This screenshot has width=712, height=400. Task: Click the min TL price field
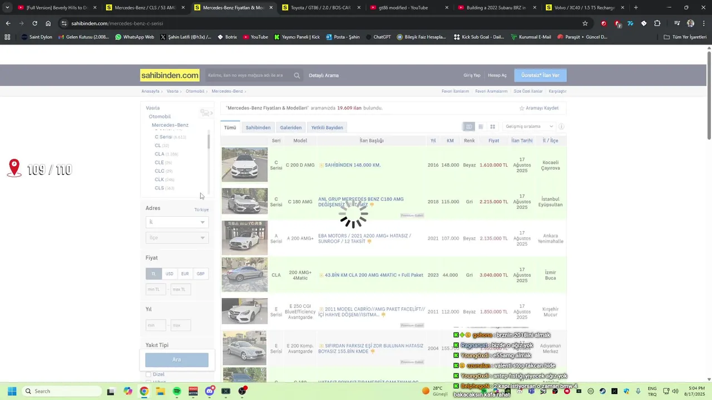tap(156, 289)
